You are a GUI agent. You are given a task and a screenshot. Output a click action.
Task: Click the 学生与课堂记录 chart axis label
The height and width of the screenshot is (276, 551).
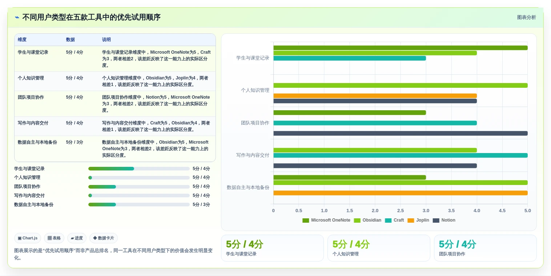[x=253, y=58]
